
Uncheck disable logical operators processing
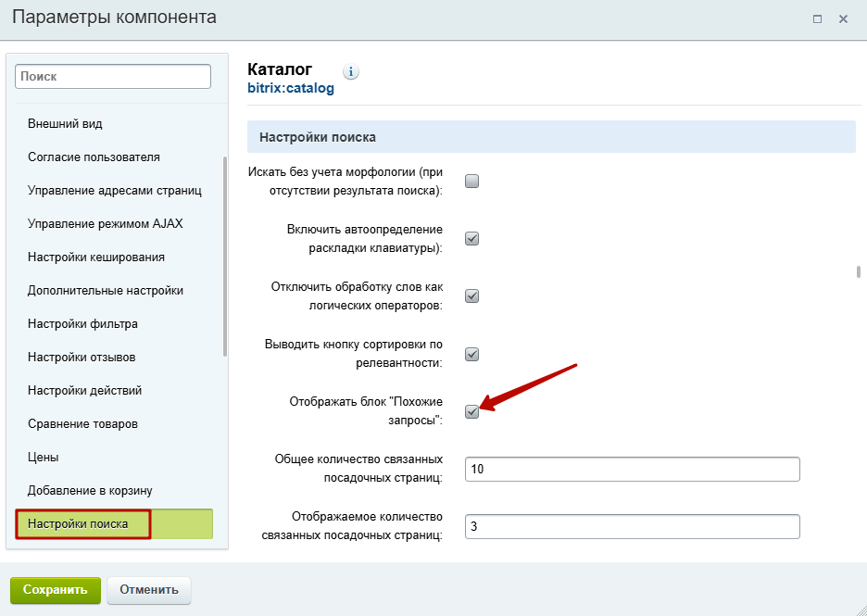(x=471, y=295)
